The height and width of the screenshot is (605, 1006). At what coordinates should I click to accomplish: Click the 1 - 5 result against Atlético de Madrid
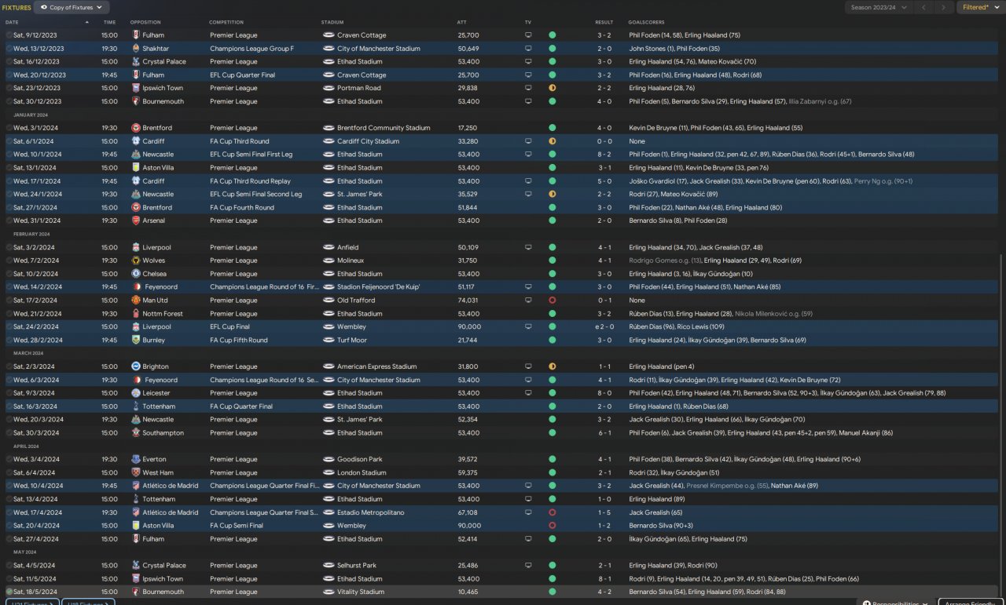[604, 512]
